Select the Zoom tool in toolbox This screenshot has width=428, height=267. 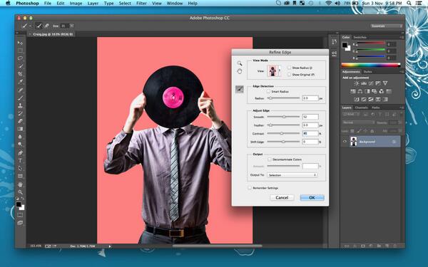(x=20, y=192)
